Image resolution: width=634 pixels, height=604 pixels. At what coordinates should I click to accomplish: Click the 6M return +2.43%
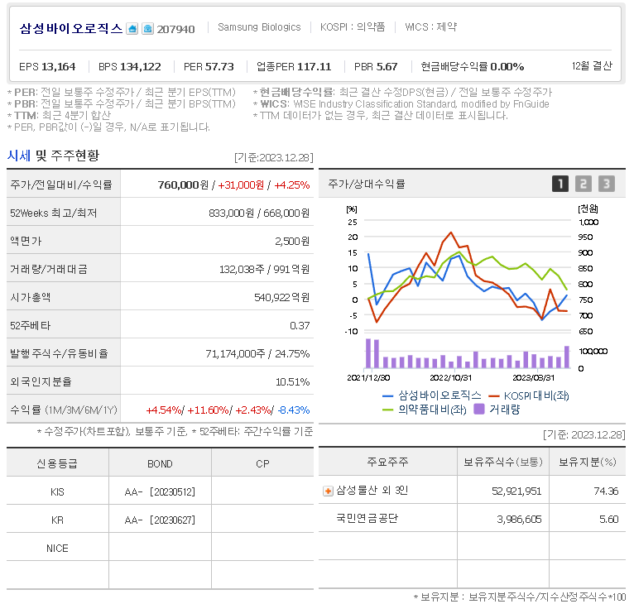pos(252,410)
